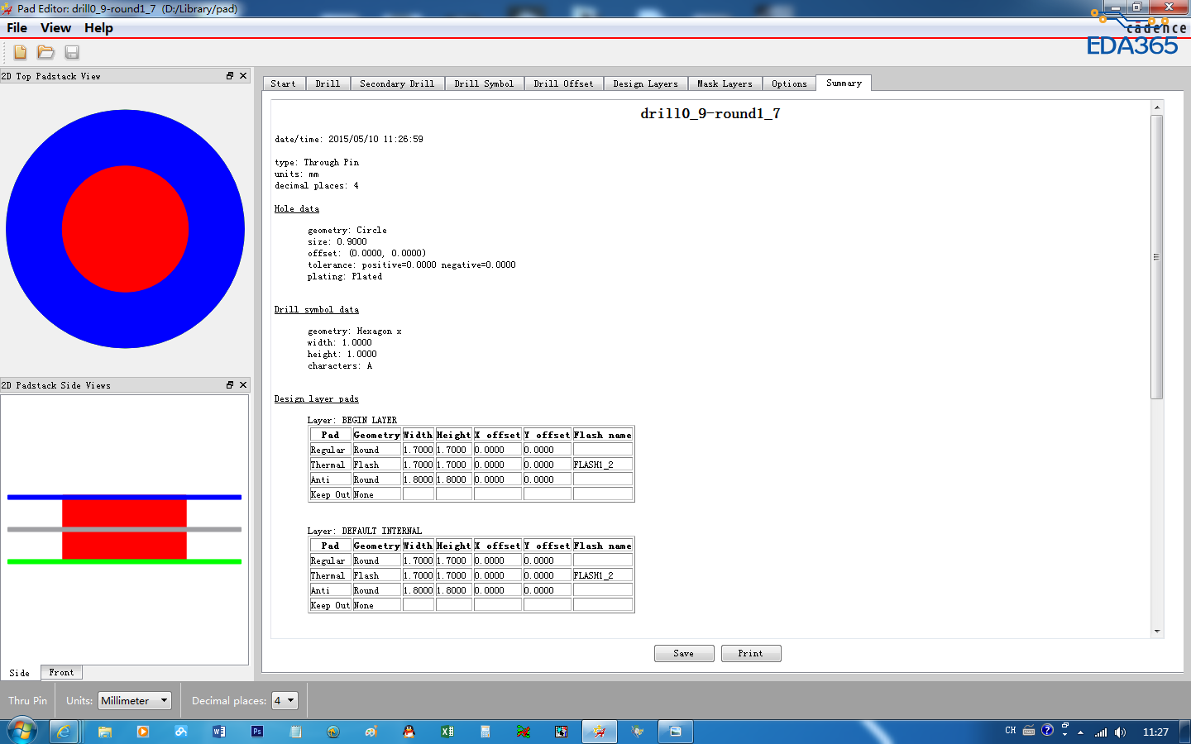Click FLASH1_2 in the DEFAULT INTERNAL table
The height and width of the screenshot is (744, 1191).
(593, 575)
